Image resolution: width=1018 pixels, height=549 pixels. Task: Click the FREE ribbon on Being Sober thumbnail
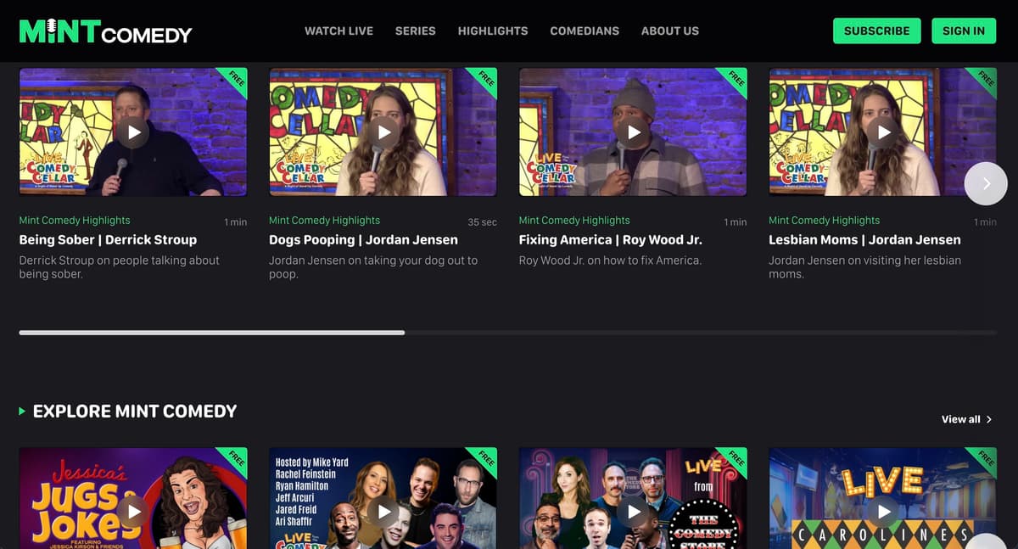[234, 81]
